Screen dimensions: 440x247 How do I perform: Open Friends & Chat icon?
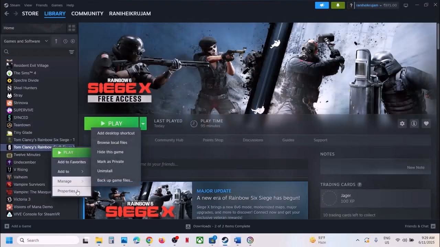pyautogui.click(x=433, y=226)
